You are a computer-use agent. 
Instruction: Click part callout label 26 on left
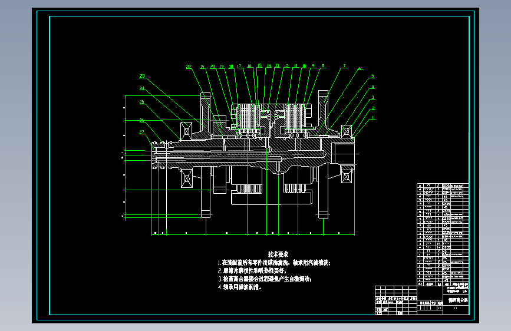tap(142, 121)
